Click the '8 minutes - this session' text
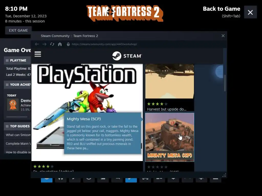 [25, 21]
